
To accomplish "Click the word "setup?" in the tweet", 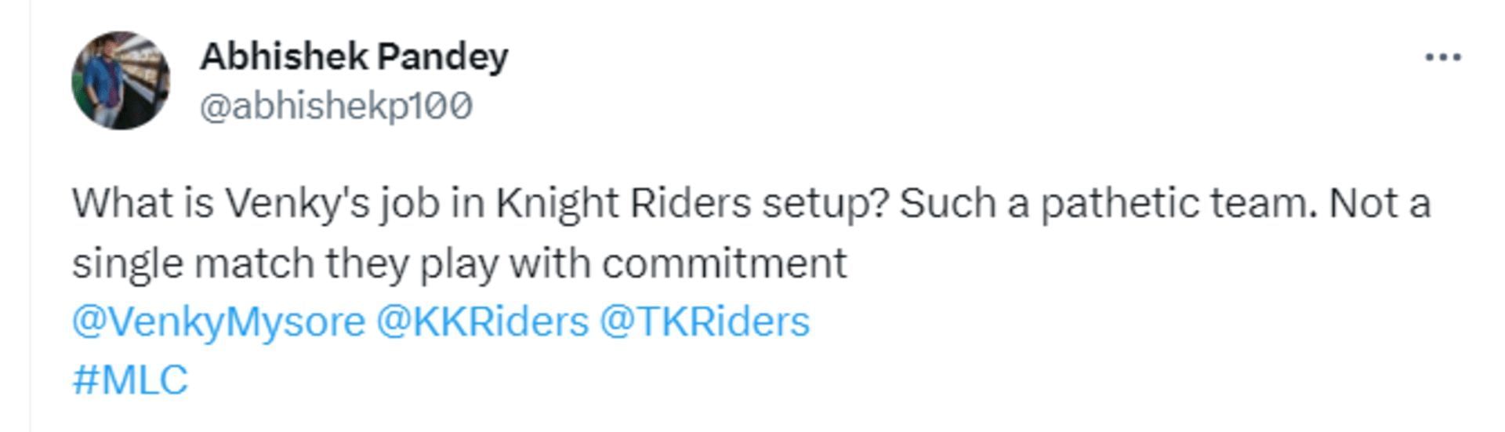I will 825,204.
